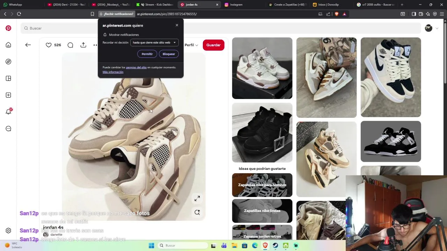Open the 'Zapatillas nike para hombre' idea card
This screenshot has height=251, width=447.
pos(262,185)
